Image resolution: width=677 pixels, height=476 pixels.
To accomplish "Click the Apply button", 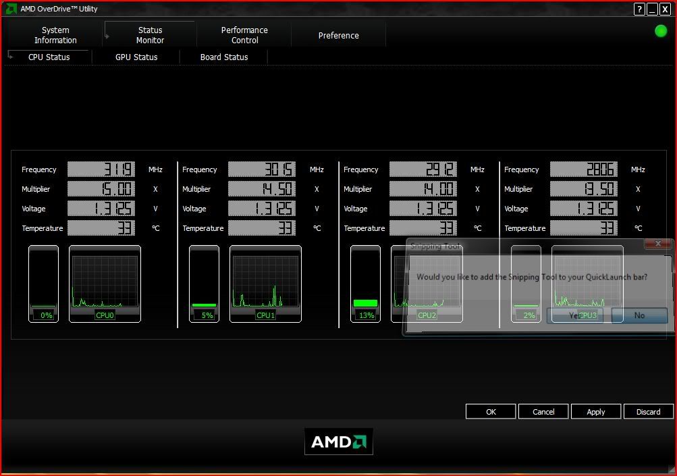I will [596, 412].
